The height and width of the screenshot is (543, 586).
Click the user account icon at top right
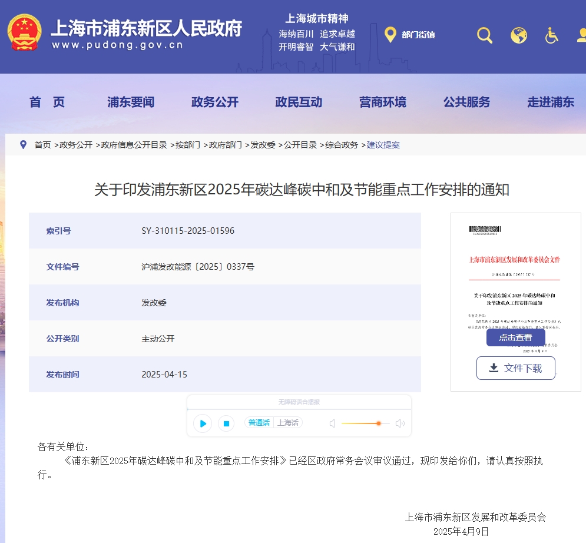click(582, 35)
